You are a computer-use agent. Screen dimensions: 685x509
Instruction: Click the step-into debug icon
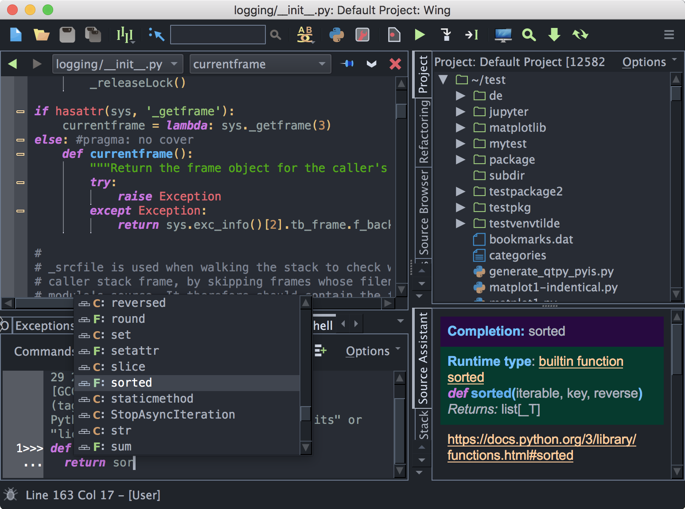tap(446, 35)
